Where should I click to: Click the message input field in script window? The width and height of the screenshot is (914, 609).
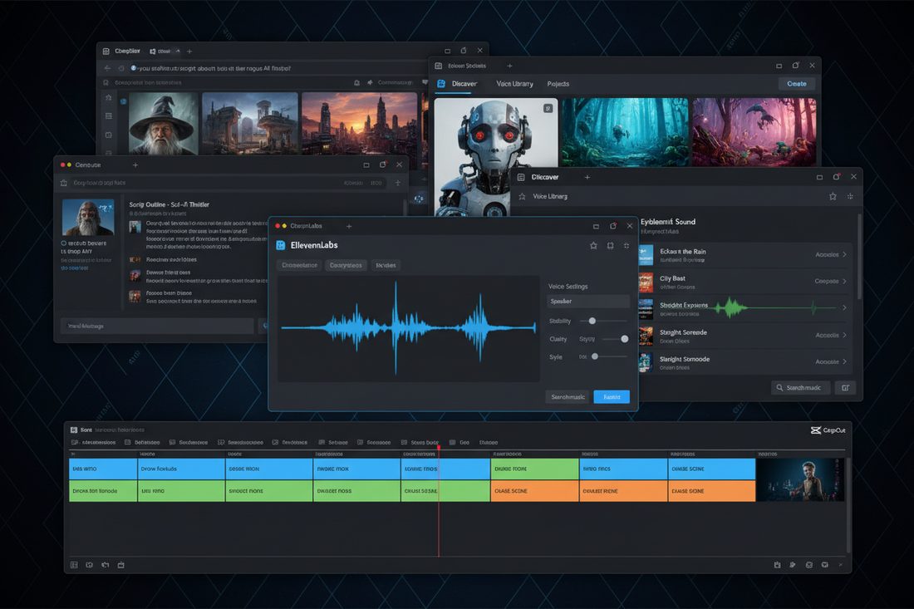(157, 326)
